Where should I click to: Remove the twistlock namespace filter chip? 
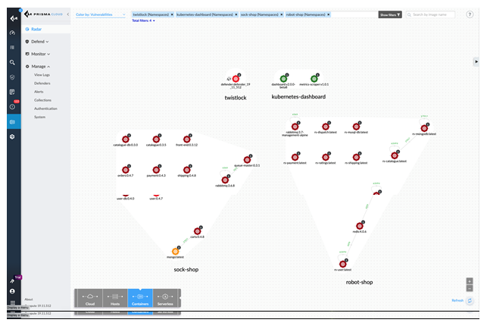[173, 14]
